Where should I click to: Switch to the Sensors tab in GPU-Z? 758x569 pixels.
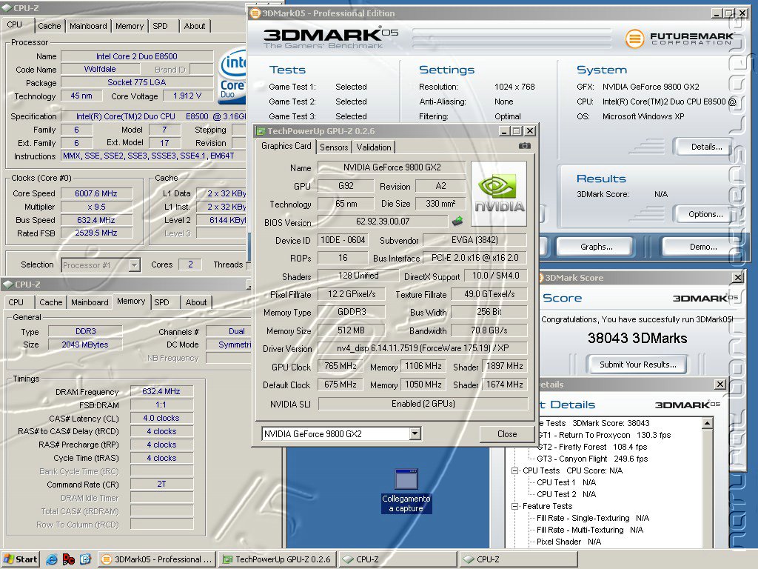point(334,147)
